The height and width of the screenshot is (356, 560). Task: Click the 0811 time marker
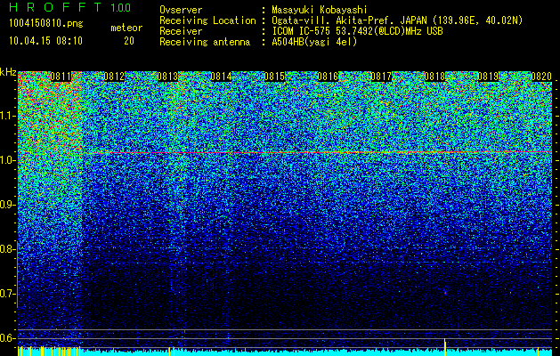pyautogui.click(x=61, y=77)
